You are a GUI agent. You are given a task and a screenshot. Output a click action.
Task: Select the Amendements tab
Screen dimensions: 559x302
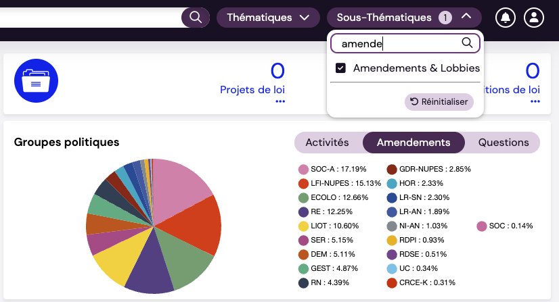pos(413,143)
